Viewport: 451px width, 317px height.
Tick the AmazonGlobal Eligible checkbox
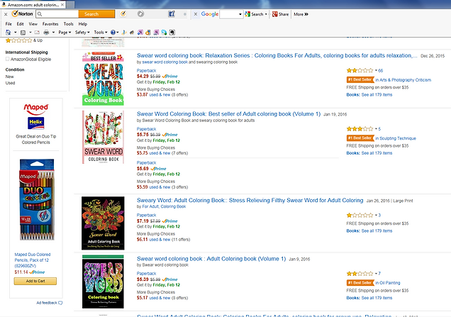[x=8, y=59]
